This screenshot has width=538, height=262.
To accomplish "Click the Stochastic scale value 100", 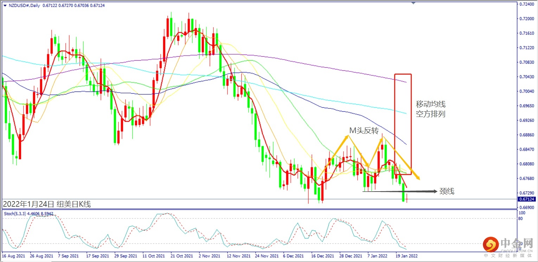I will point(522,213).
